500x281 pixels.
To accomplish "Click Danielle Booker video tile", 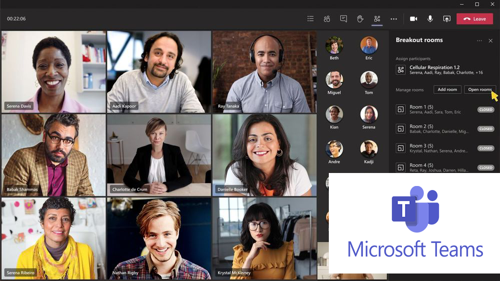I will click(x=265, y=155).
